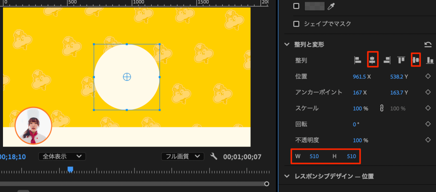Enable the シェイプでマスク checkbox
The height and width of the screenshot is (192, 436).
pyautogui.click(x=297, y=24)
